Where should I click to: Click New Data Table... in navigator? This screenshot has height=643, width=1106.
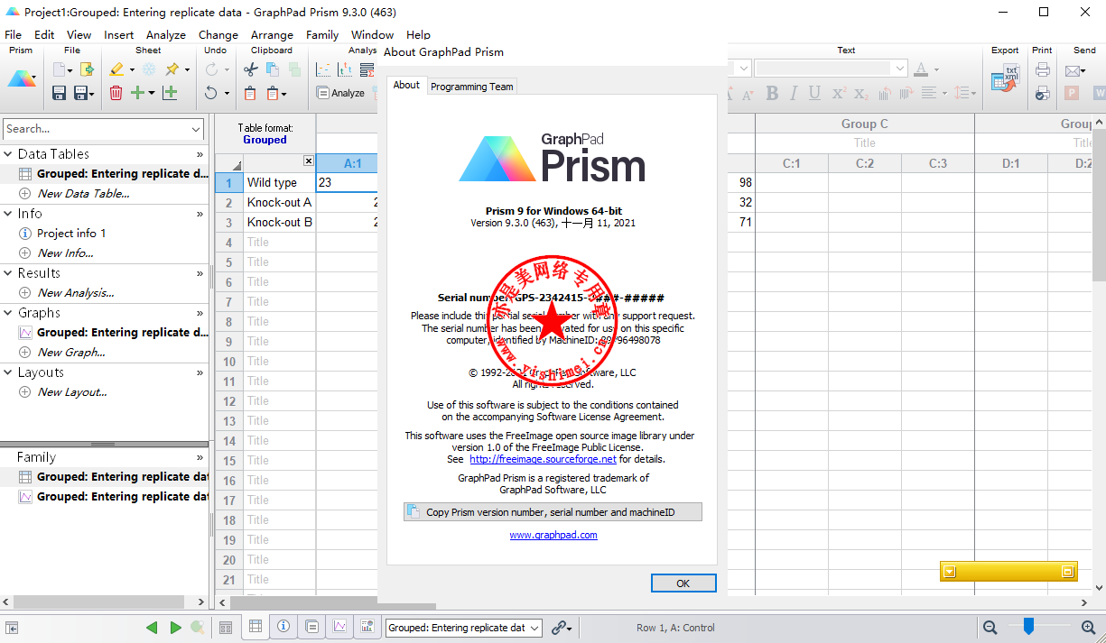84,194
